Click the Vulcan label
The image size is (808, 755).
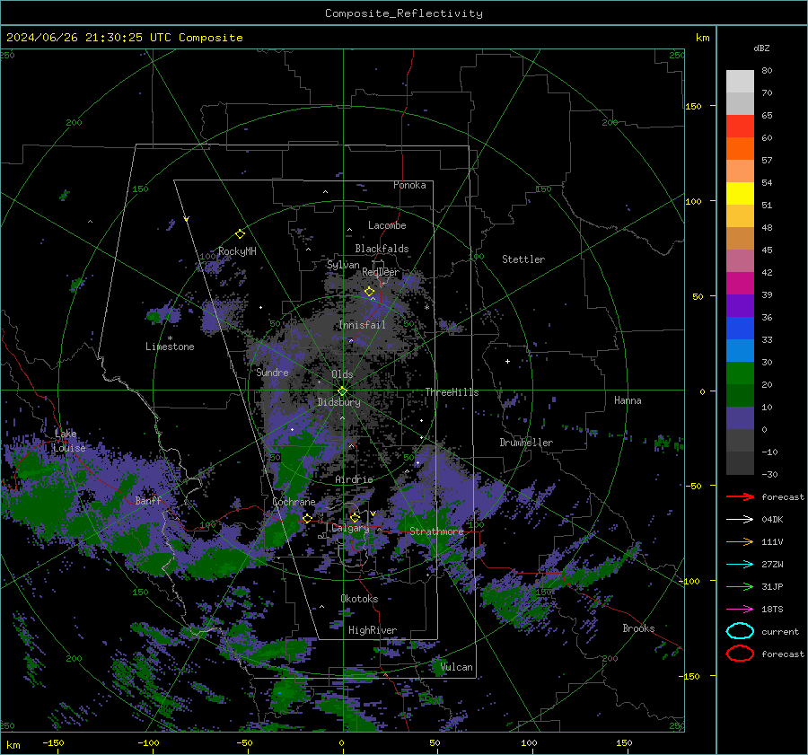click(456, 667)
